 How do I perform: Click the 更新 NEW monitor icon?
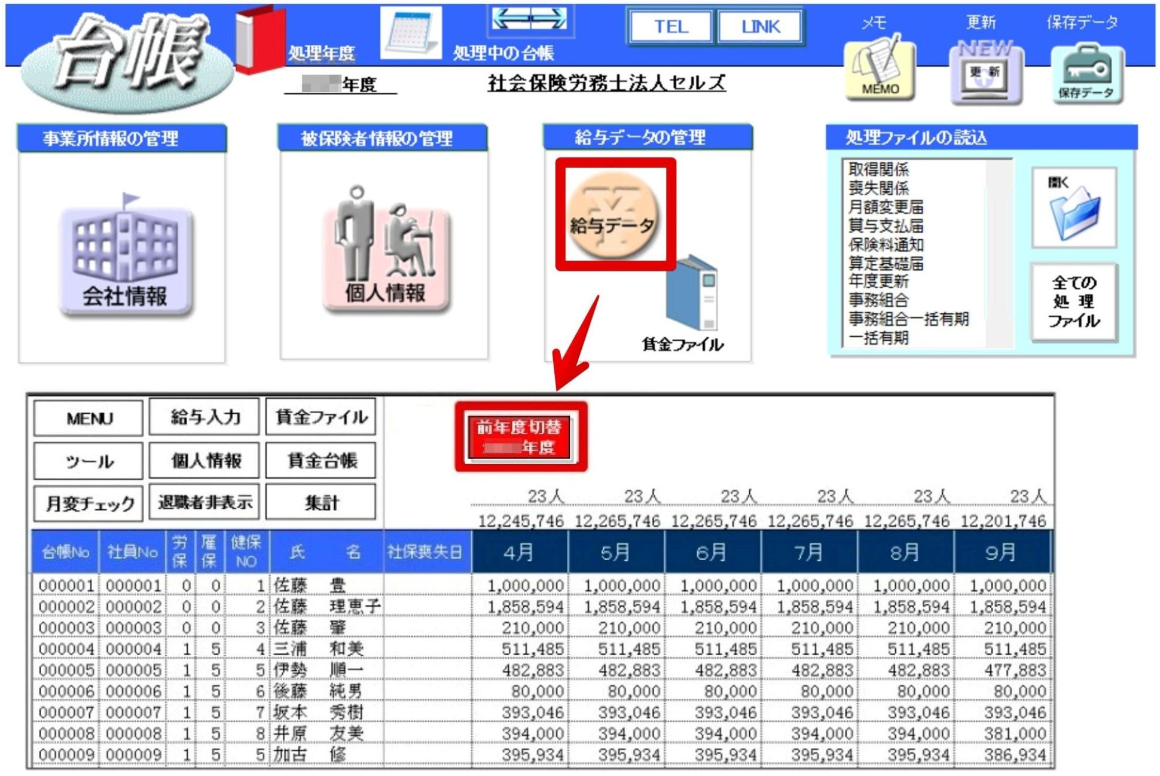pos(985,72)
